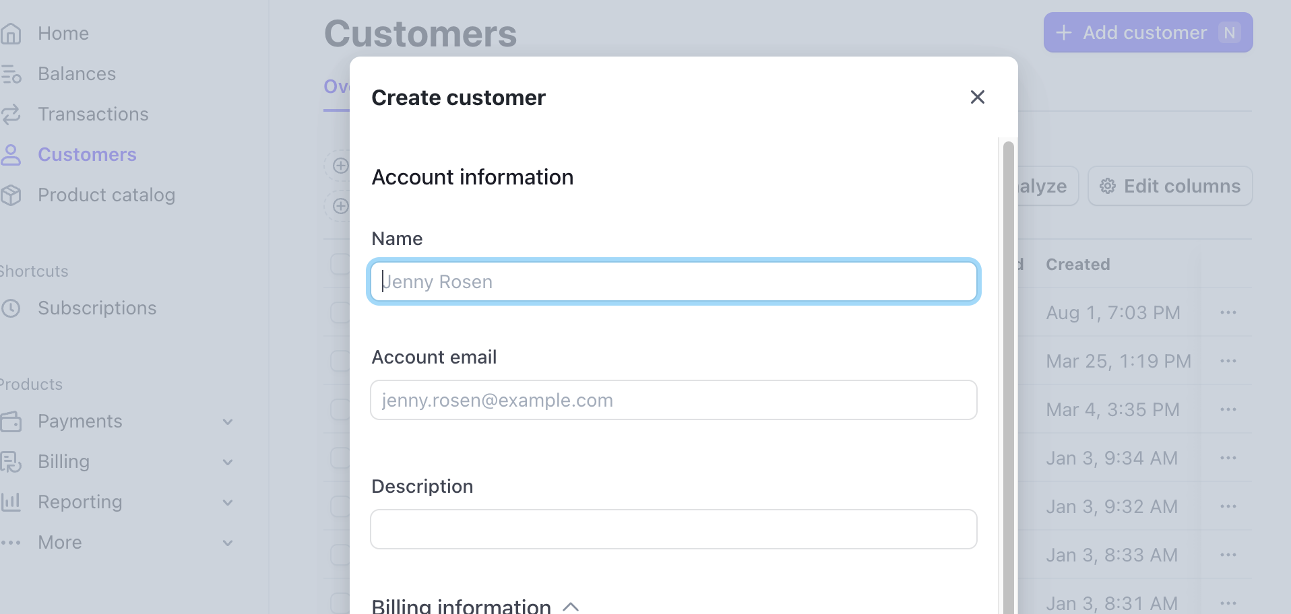Click the Balances icon in sidebar

coord(11,74)
